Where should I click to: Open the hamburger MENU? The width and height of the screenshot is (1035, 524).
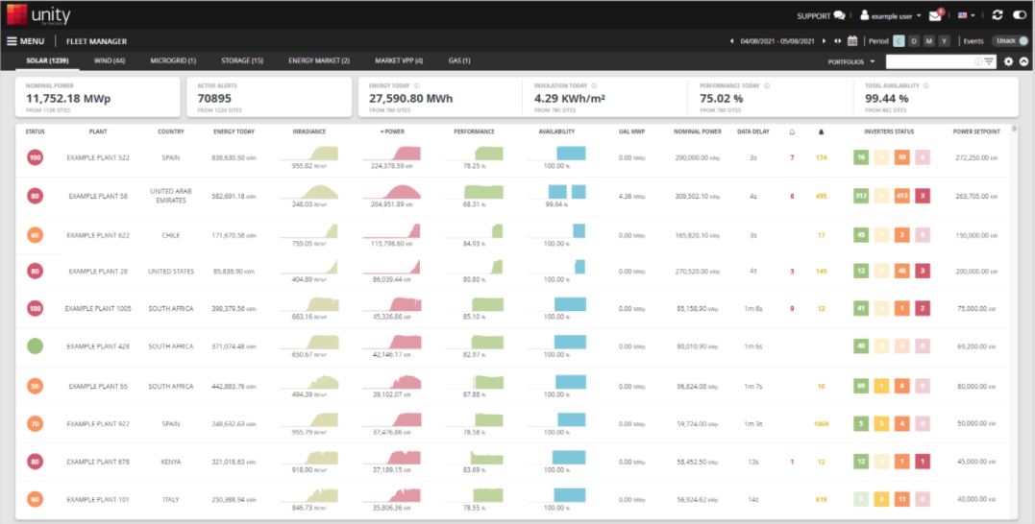26,41
